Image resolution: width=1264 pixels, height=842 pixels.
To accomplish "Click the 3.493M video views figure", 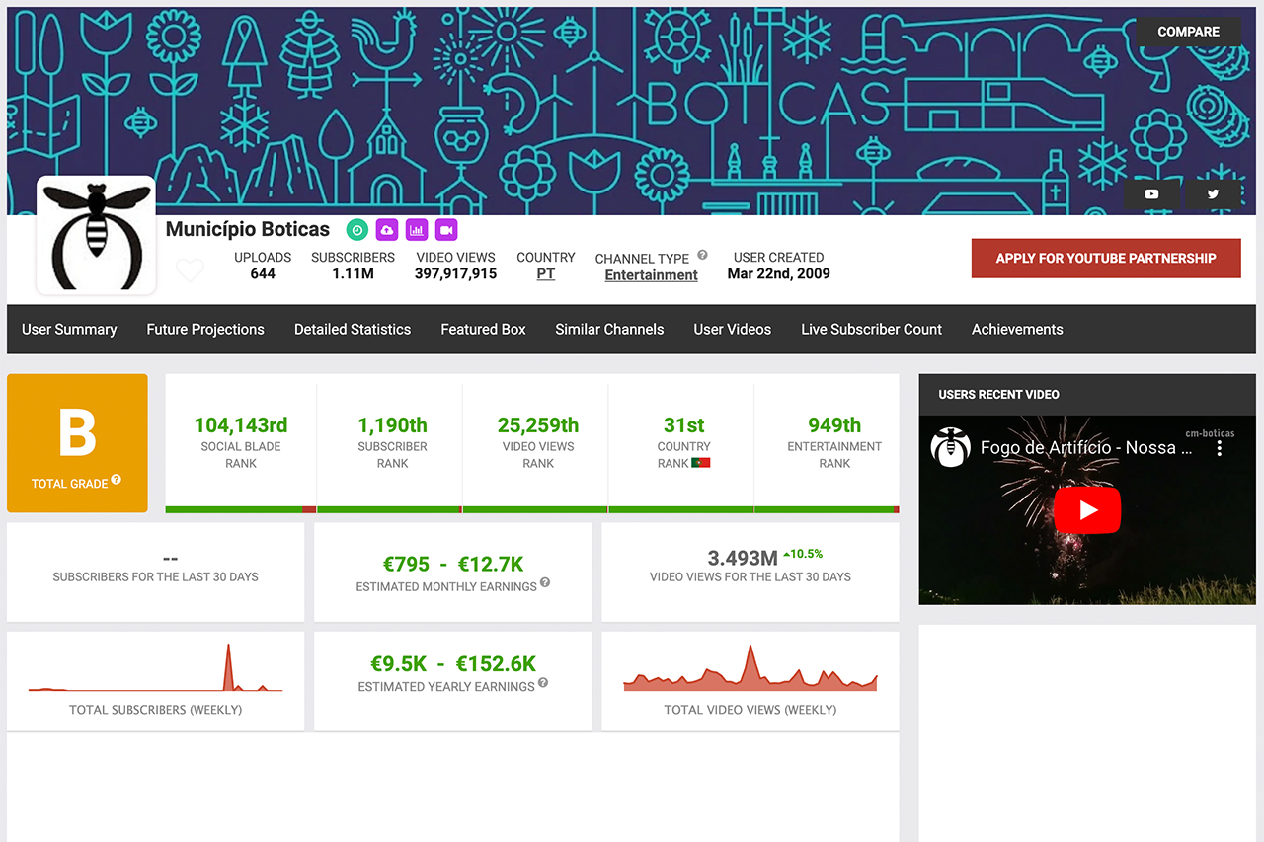I will (x=743, y=558).
